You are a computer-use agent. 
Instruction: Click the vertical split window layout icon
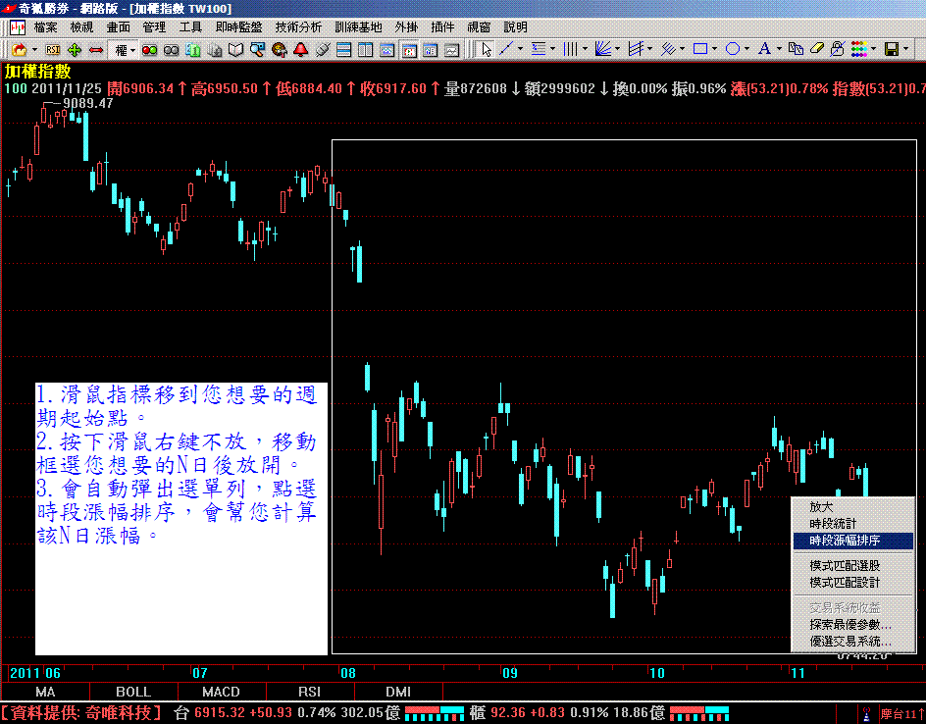pyautogui.click(x=366, y=50)
